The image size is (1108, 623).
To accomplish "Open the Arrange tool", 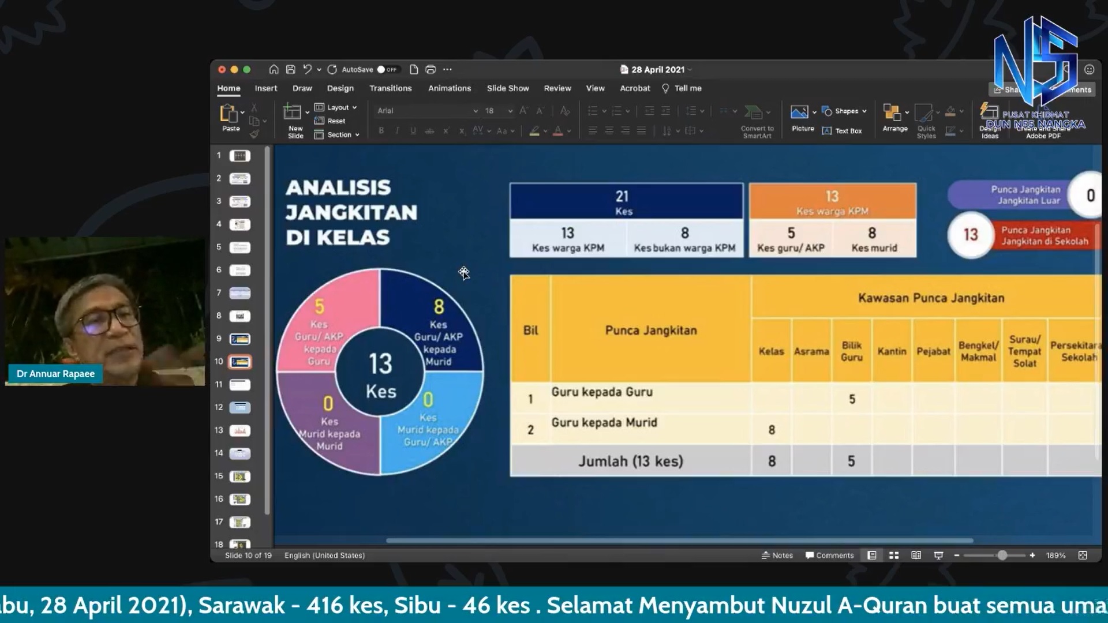I will tap(894, 118).
